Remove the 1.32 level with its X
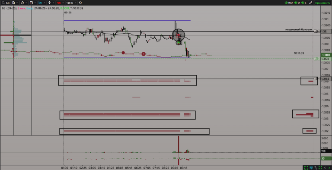This screenshot has height=170, width=332. (x=319, y=31)
